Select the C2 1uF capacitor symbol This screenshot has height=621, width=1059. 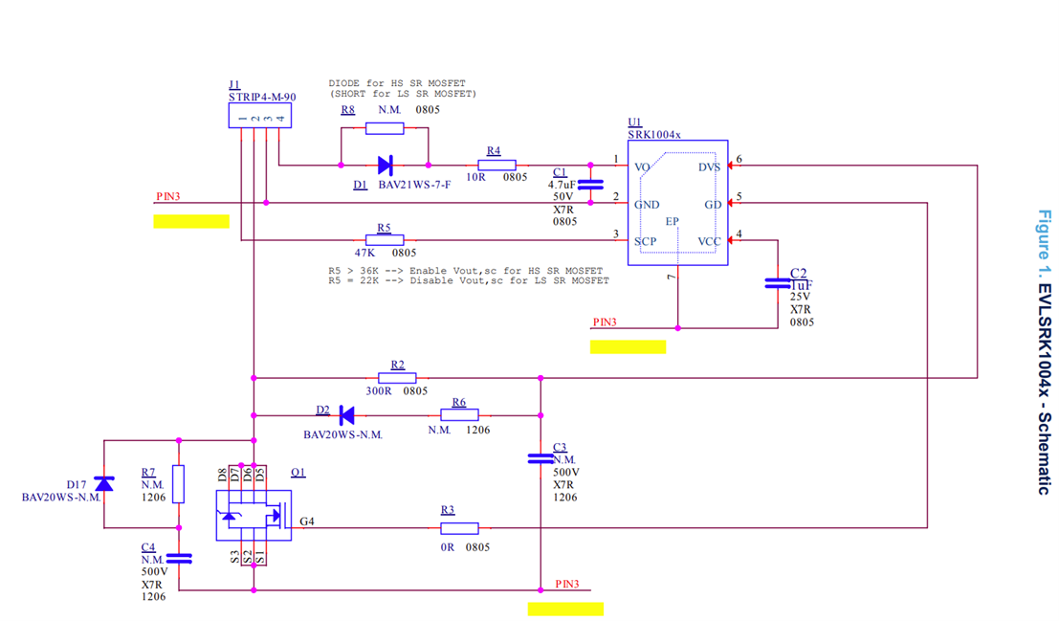(776, 283)
